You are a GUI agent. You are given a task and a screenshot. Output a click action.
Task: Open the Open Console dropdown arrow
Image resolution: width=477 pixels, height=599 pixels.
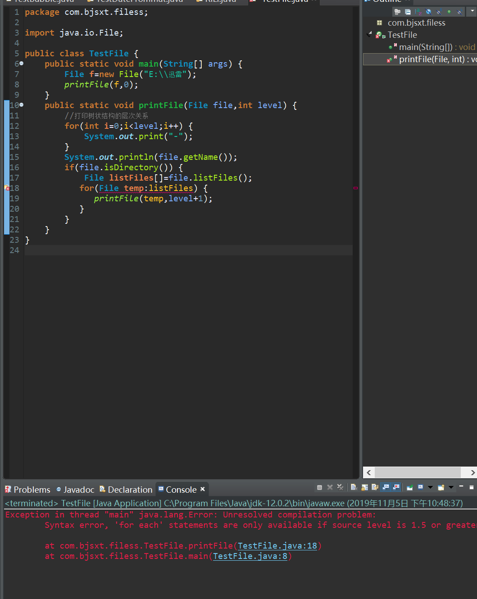[x=451, y=487]
